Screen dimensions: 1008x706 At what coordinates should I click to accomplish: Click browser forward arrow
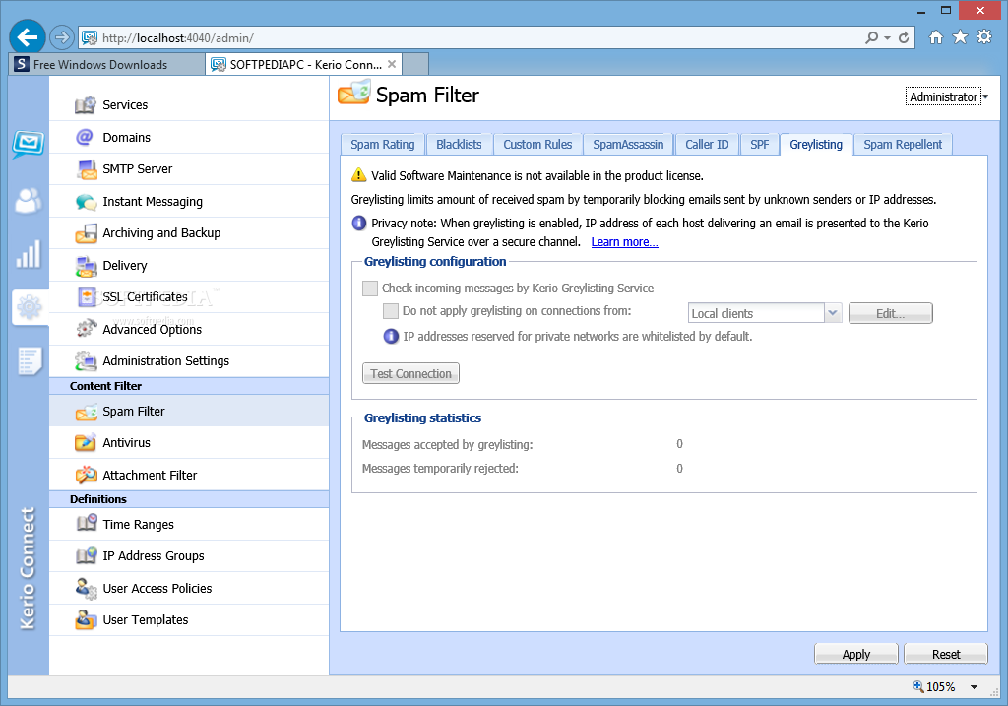click(x=62, y=38)
